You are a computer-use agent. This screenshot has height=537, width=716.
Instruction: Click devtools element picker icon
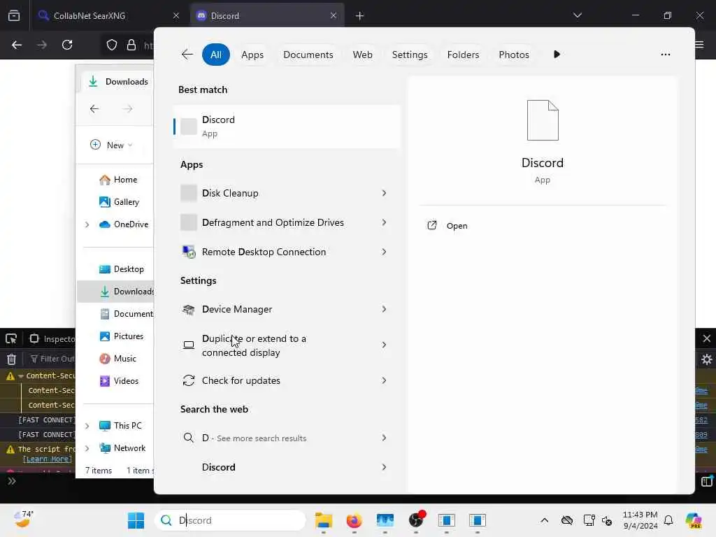pos(11,338)
